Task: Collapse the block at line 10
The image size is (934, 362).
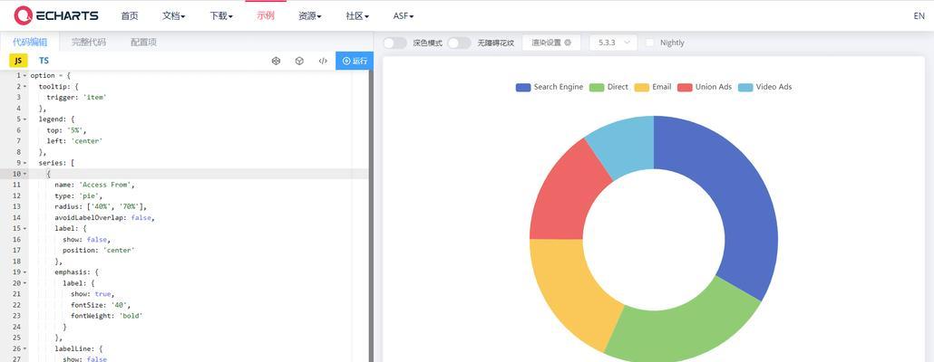Action: pyautogui.click(x=24, y=174)
